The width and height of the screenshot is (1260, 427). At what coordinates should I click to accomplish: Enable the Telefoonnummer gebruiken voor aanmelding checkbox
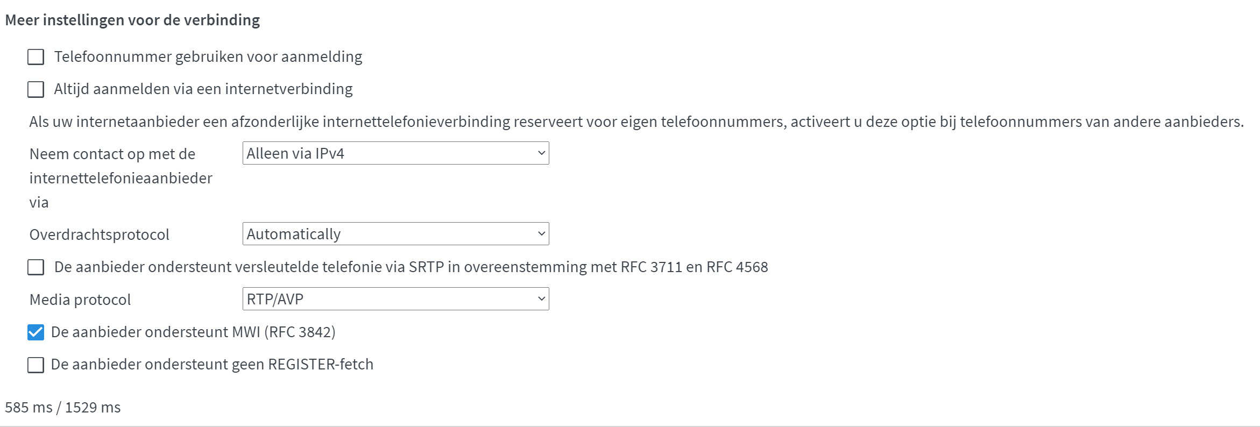point(36,57)
